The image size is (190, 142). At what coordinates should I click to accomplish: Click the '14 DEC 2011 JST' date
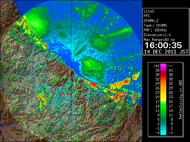pos(166,52)
